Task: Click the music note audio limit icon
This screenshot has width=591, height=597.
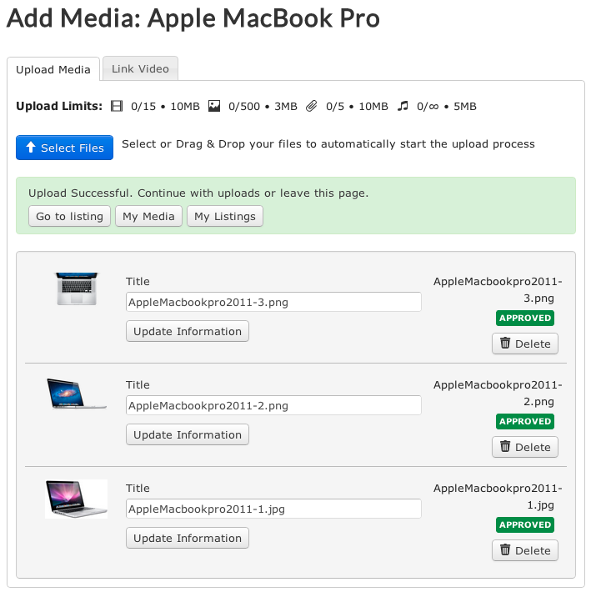Action: pyautogui.click(x=403, y=106)
